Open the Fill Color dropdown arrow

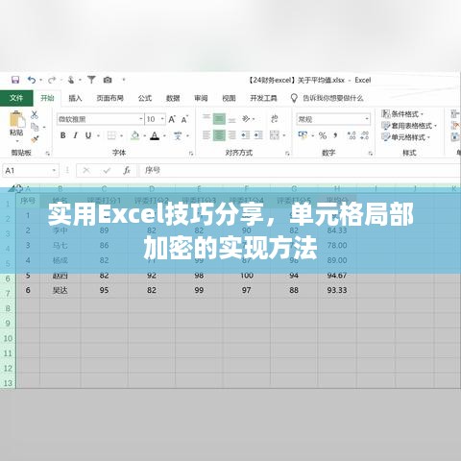tap(145, 135)
